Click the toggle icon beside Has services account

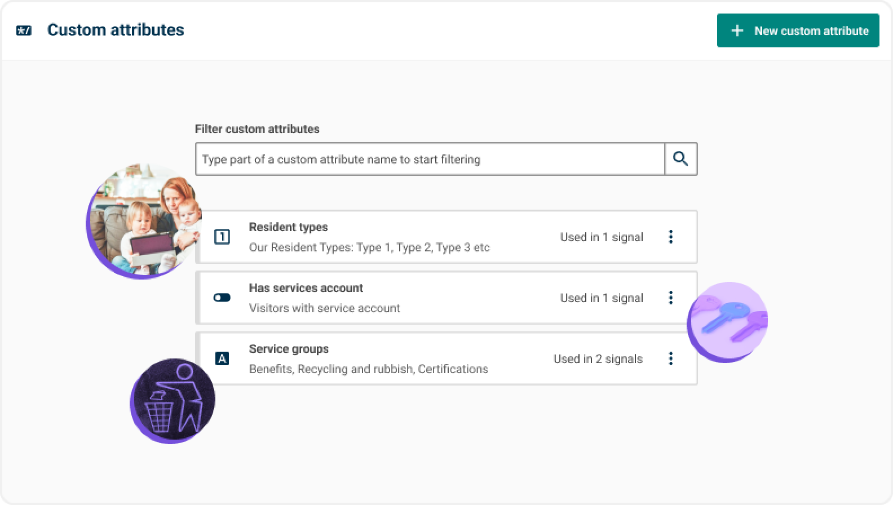[x=222, y=298]
